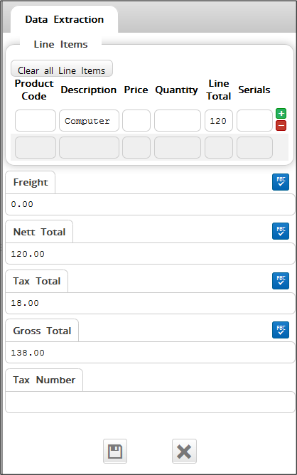Open the Data Extraction tab
This screenshot has width=297, height=475.
point(64,19)
